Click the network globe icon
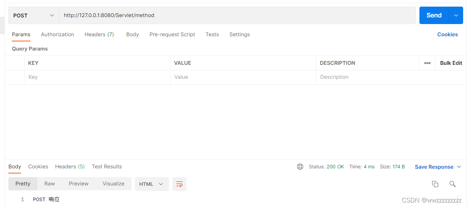467x206 pixels. point(300,167)
